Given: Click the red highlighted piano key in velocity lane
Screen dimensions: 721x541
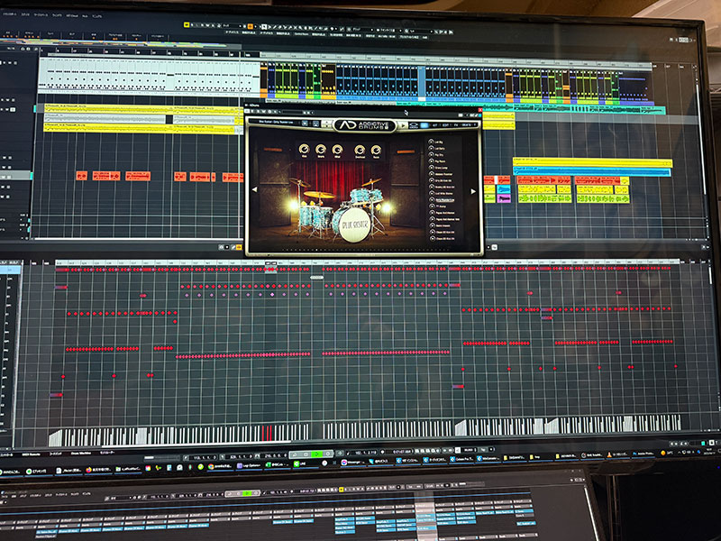Looking at the screenshot, I should tap(267, 433).
